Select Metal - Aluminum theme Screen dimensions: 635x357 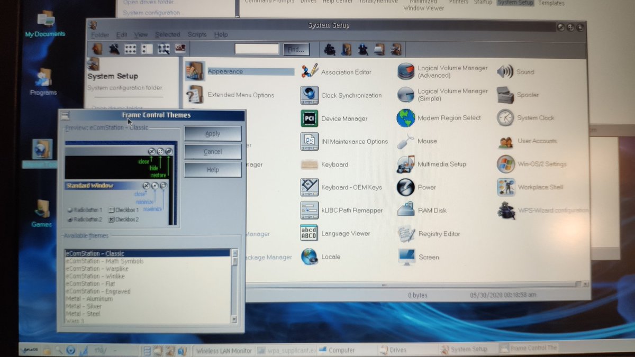tap(148, 299)
